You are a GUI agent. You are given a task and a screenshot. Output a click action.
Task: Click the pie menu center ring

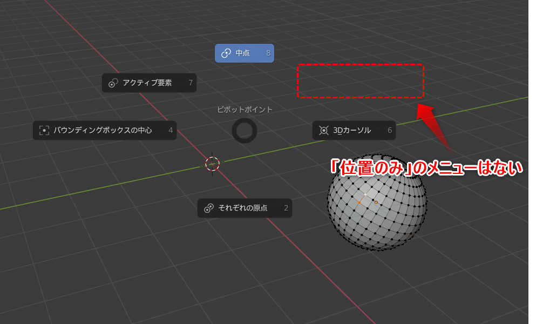click(x=245, y=131)
